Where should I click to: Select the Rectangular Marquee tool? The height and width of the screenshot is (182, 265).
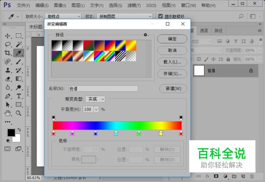pyautogui.click(x=19, y=36)
